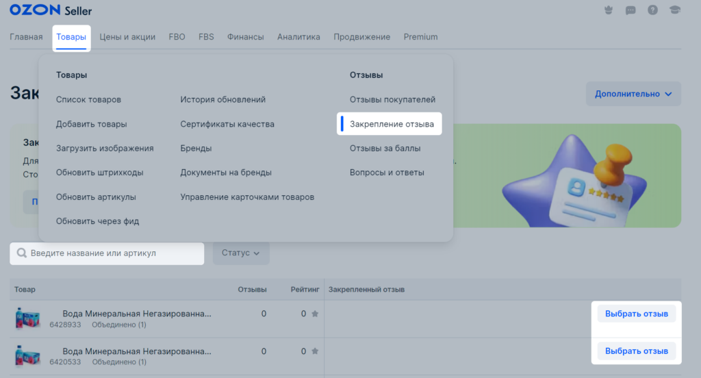Open the Цены и акции tab

pos(127,37)
